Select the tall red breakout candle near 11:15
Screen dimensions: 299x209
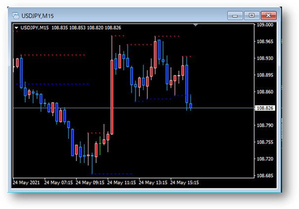(112, 97)
